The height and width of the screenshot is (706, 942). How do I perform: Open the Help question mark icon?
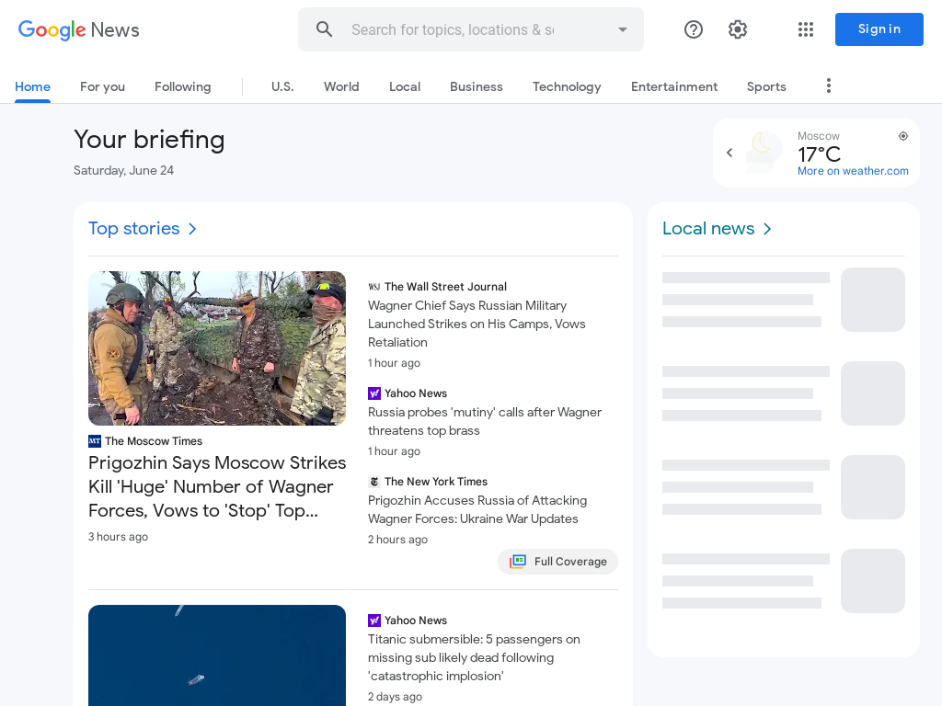[x=694, y=29]
